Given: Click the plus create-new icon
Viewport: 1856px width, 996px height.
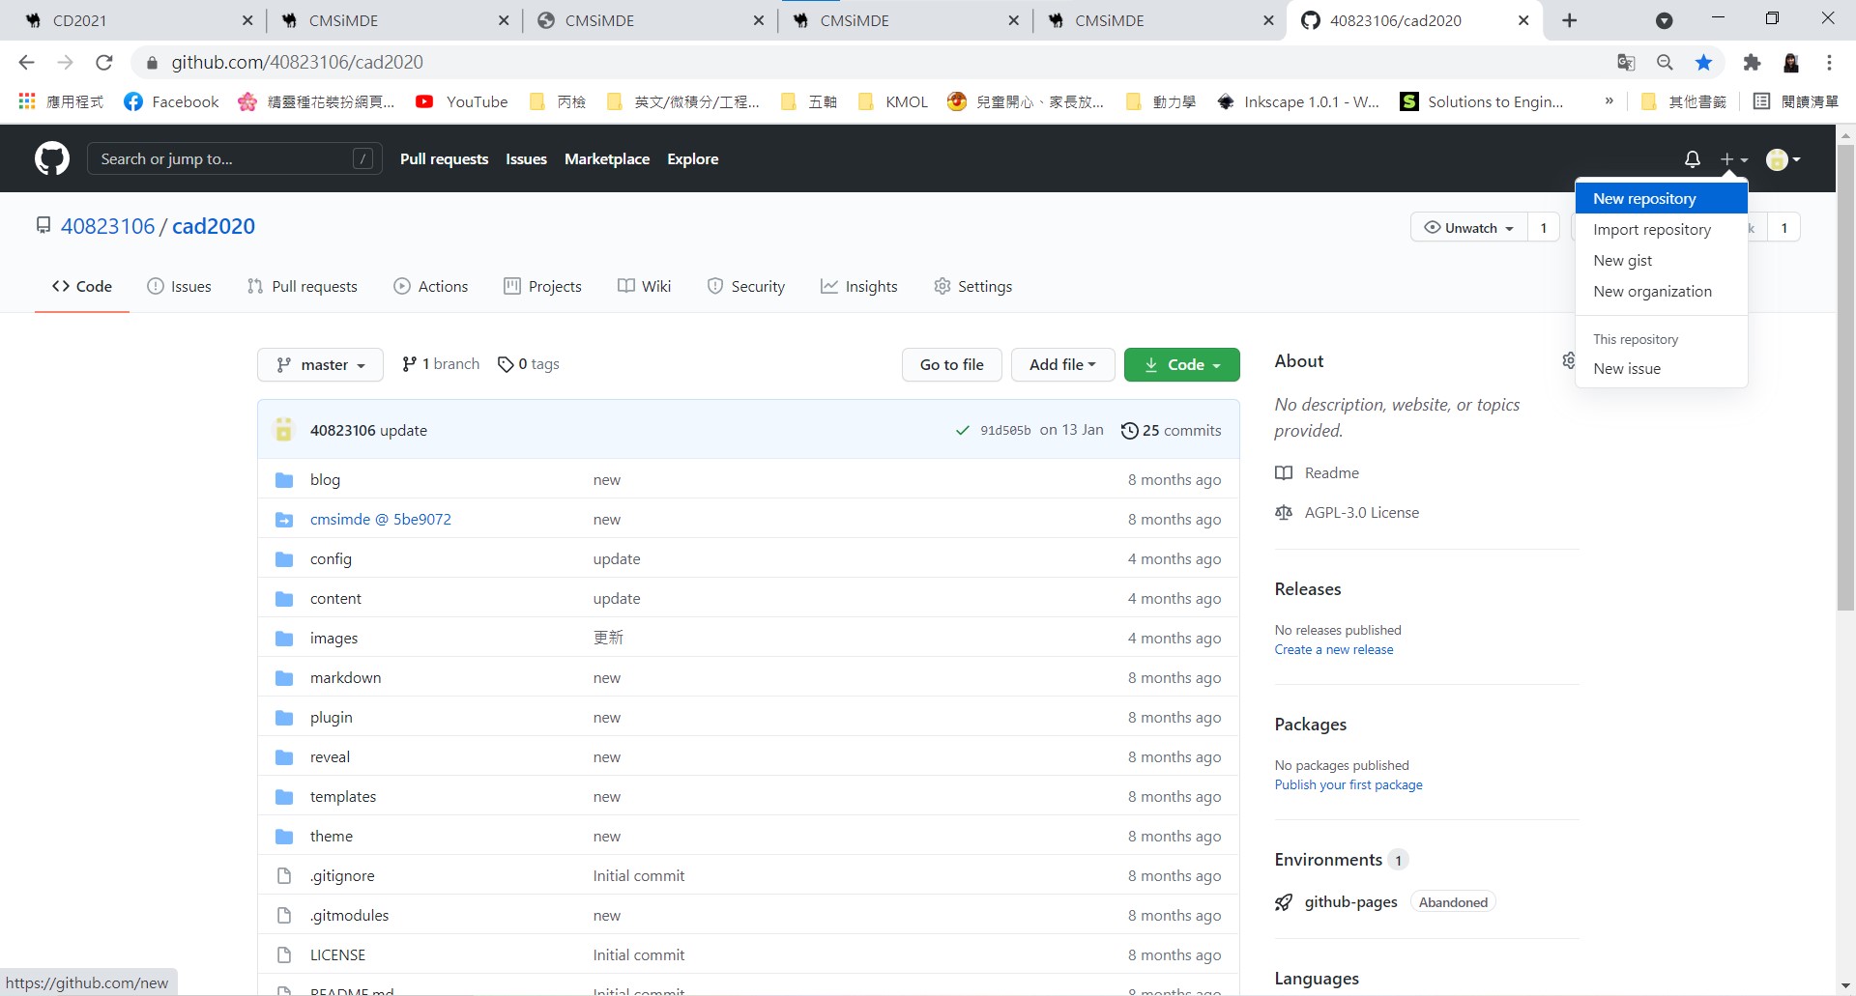Looking at the screenshot, I should click(1733, 159).
